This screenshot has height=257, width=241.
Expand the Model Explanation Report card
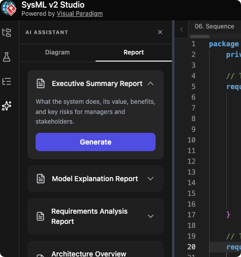(x=150, y=179)
